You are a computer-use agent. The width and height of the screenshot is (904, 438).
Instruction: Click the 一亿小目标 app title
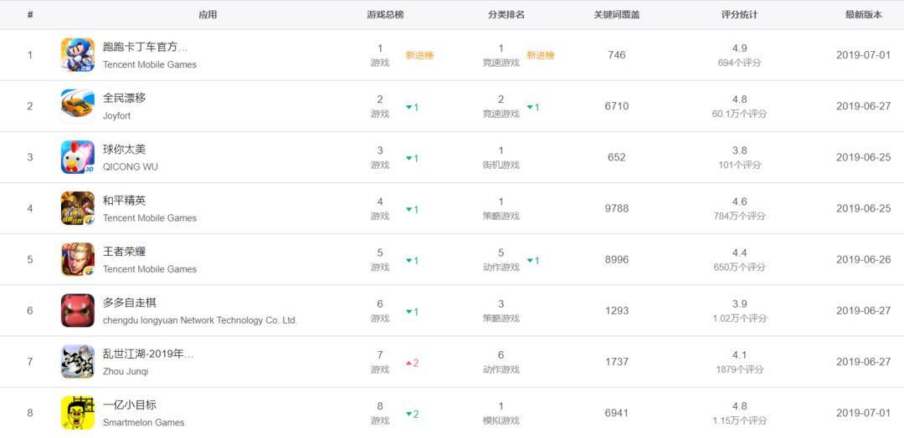coord(130,405)
